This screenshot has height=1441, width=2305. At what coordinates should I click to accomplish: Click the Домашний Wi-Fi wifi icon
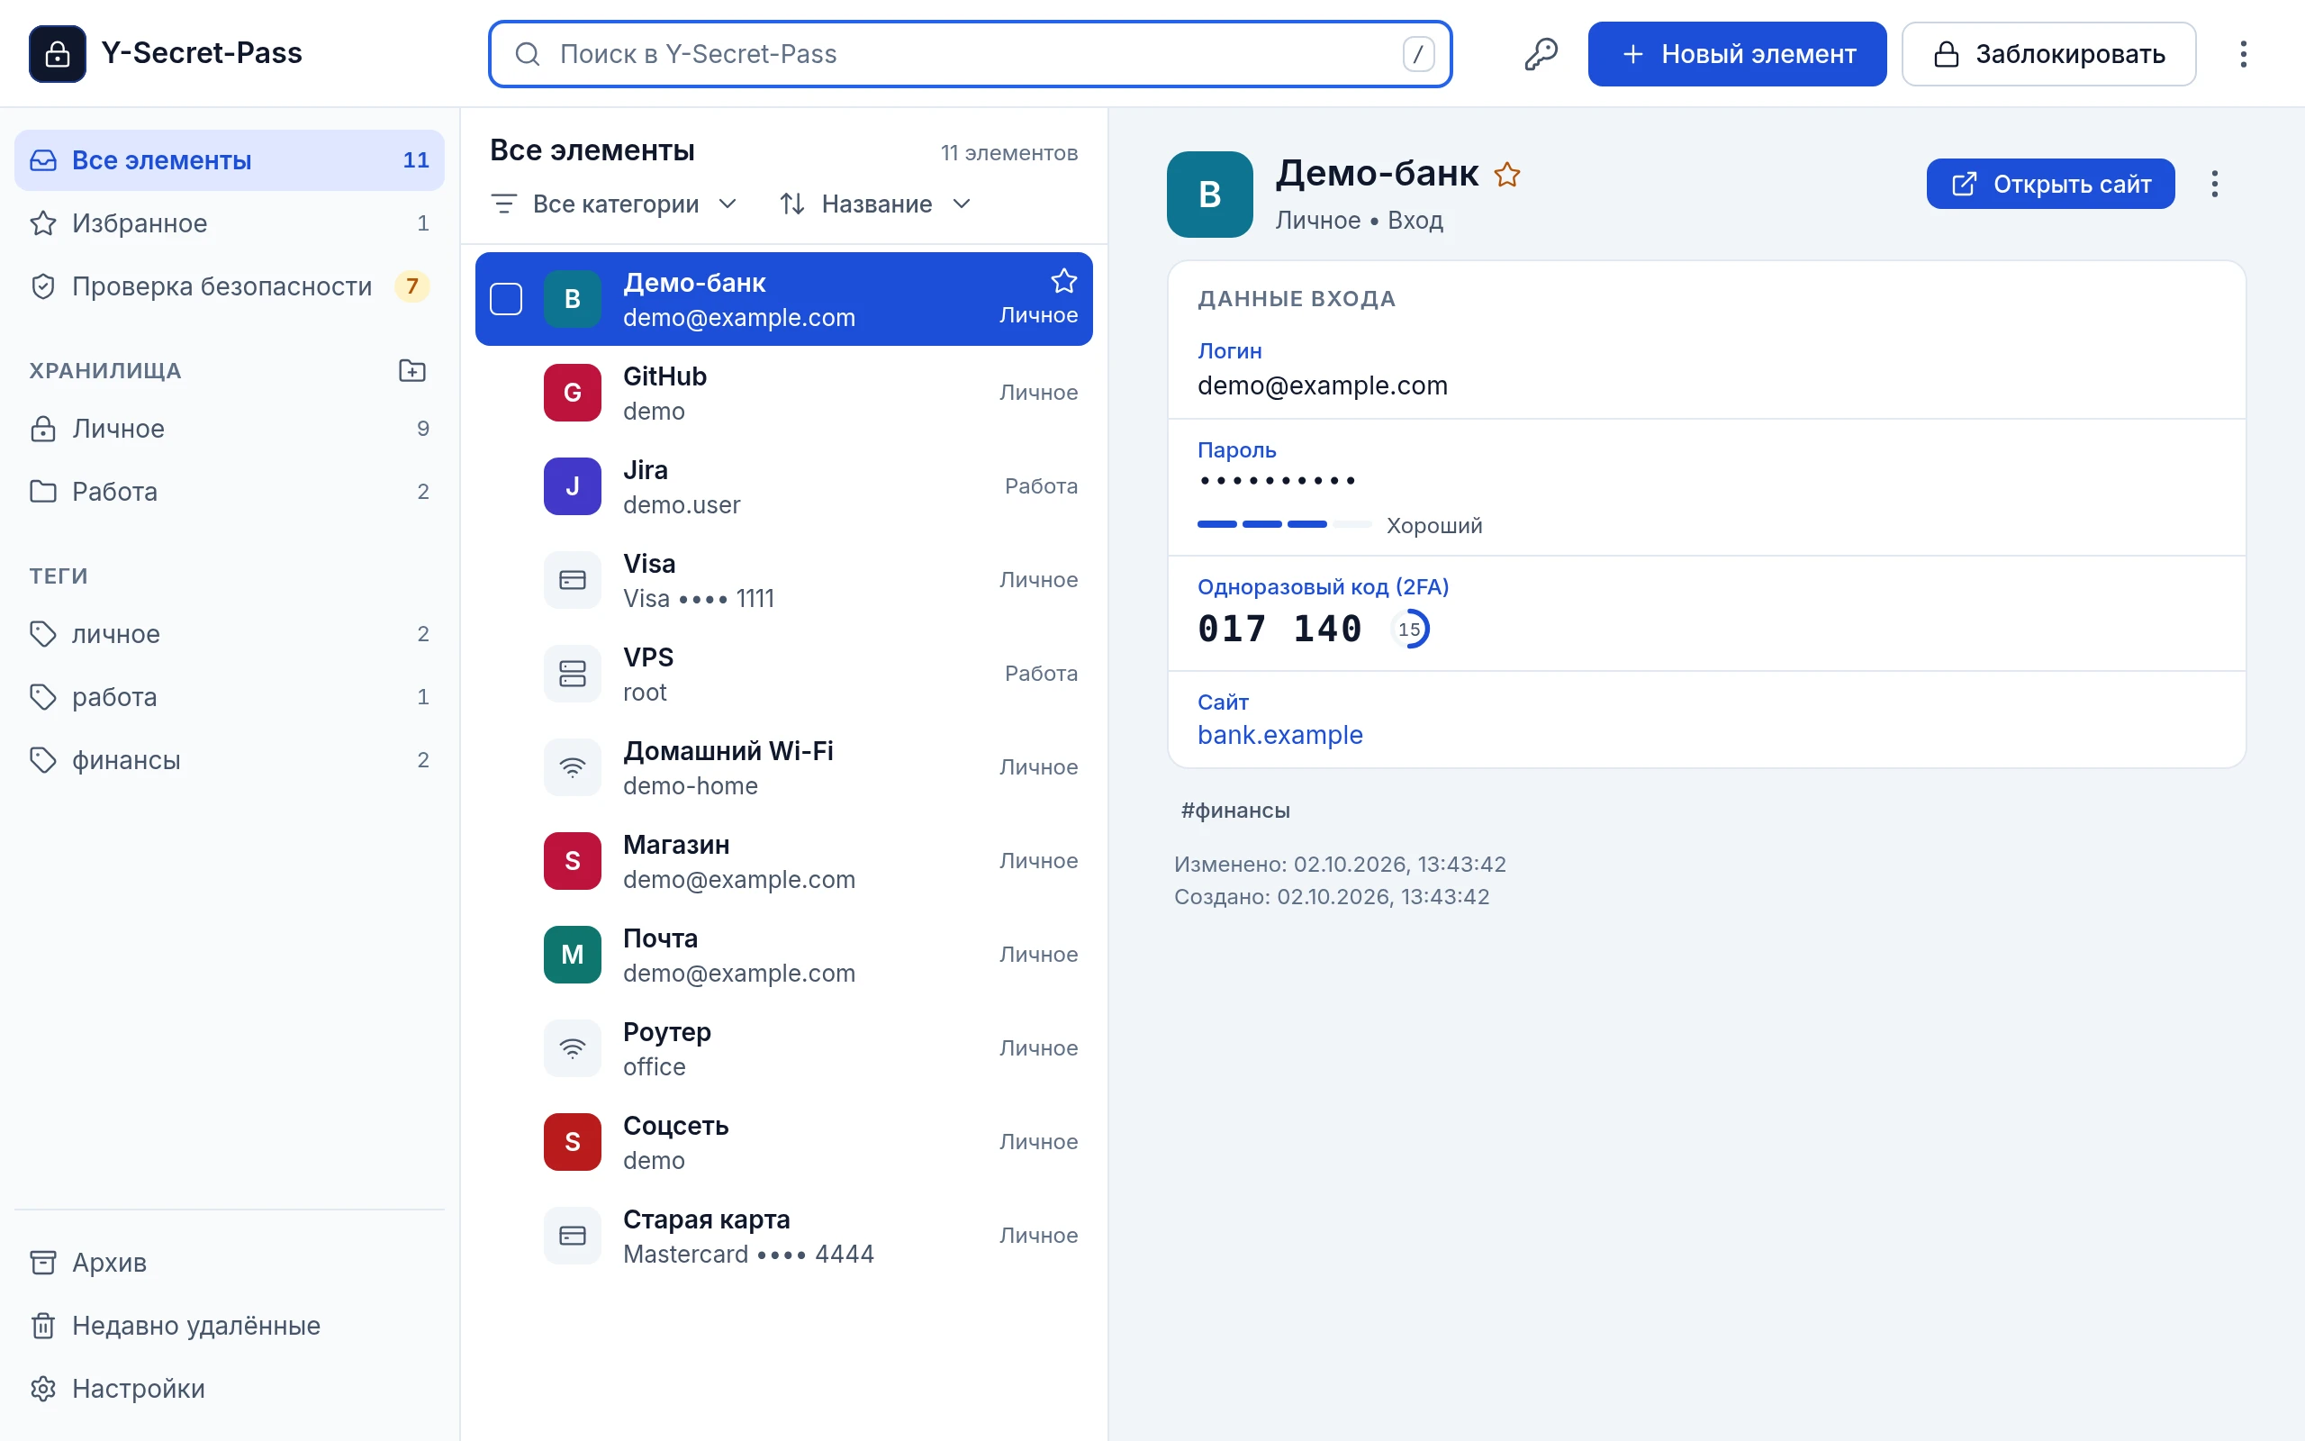(573, 767)
